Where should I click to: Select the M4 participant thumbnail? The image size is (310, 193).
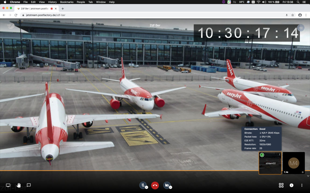click(294, 163)
